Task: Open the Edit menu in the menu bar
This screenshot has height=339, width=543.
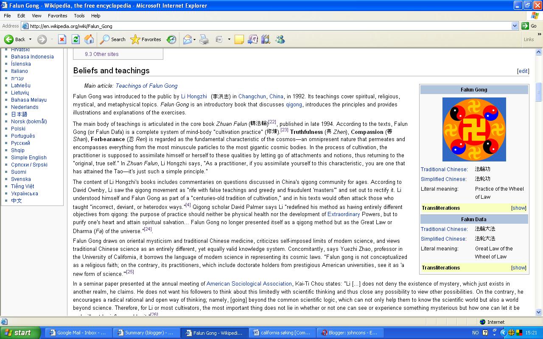Action: [21, 16]
